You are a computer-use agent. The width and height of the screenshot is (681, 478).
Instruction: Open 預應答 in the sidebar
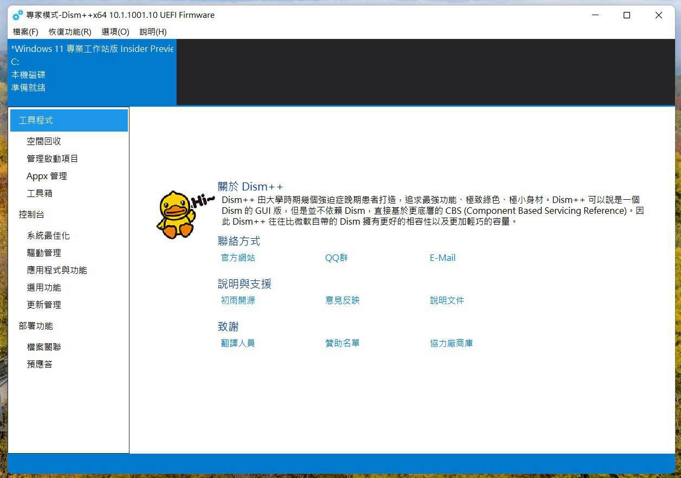[40, 364]
